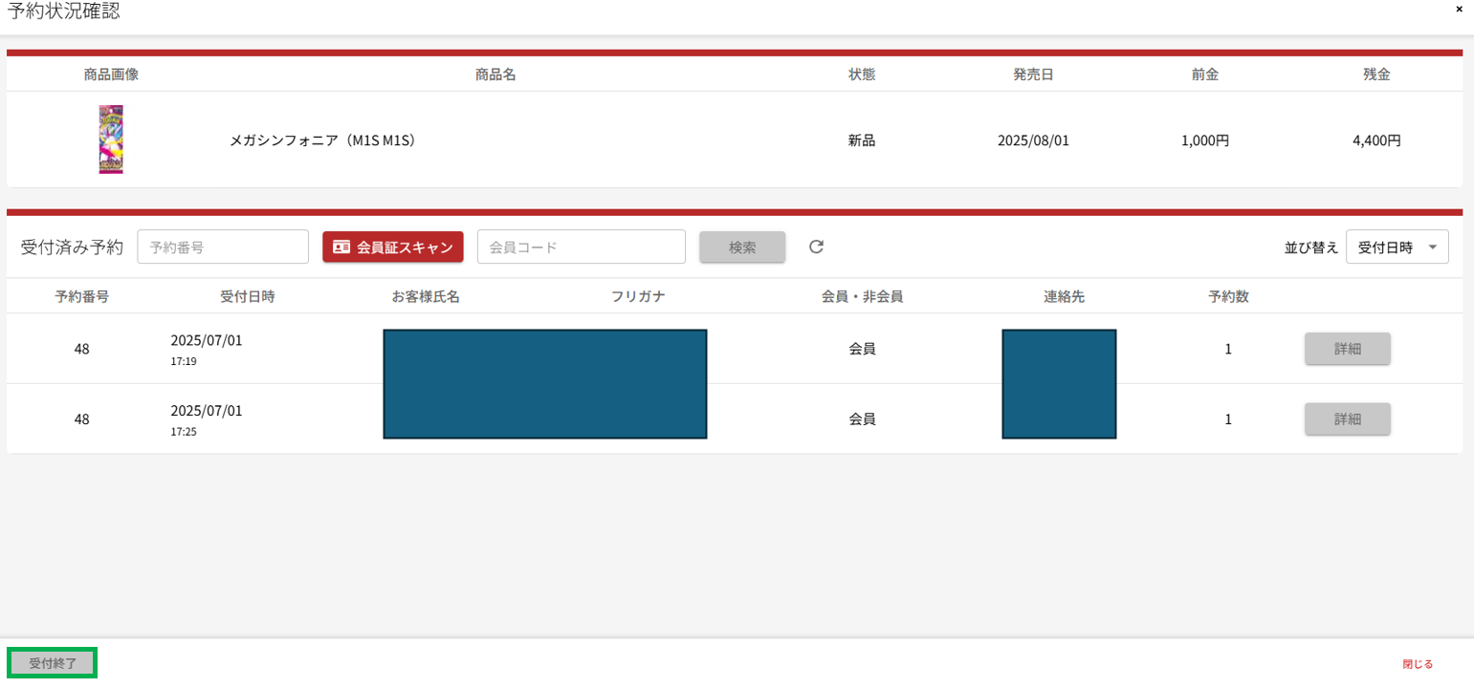Image resolution: width=1474 pixels, height=687 pixels.
Task: Open the 受付日時 sort dropdown
Action: 1397,247
